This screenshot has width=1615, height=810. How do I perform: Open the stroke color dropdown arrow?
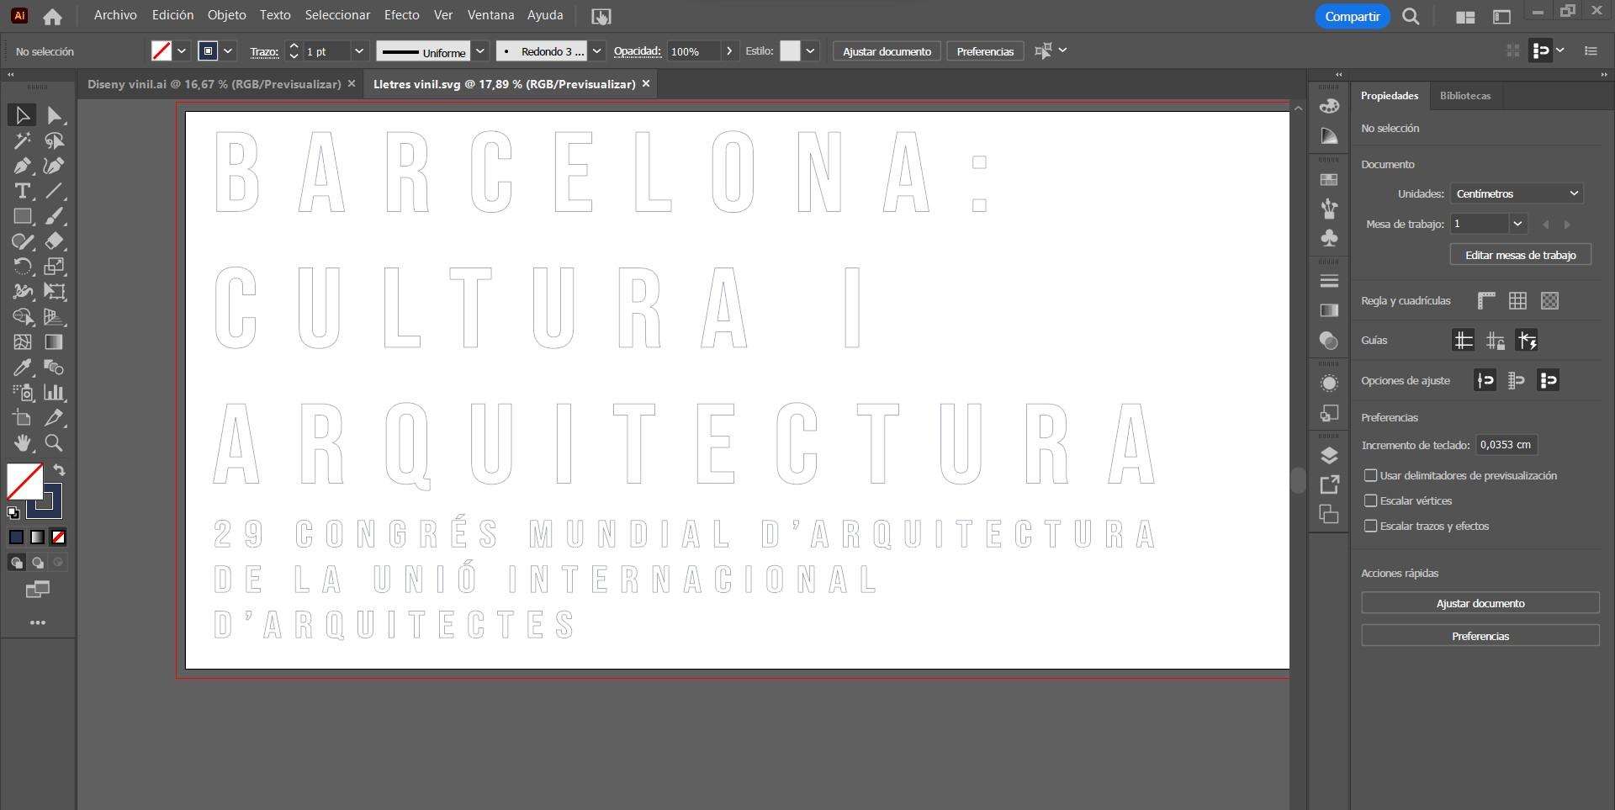(x=229, y=51)
